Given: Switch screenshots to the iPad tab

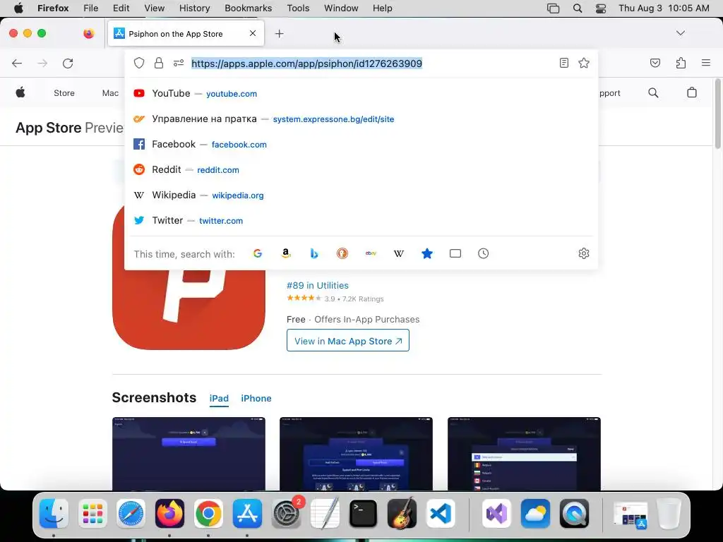Looking at the screenshot, I should tap(219, 399).
